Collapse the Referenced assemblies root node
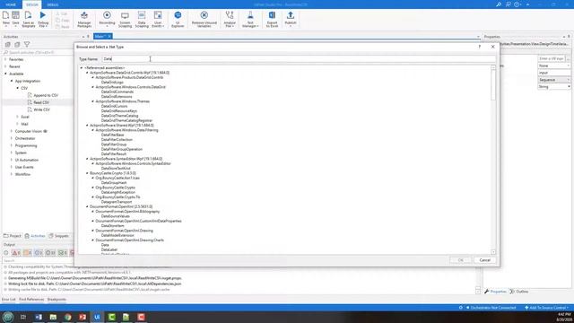The width and height of the screenshot is (574, 323). 82,68
